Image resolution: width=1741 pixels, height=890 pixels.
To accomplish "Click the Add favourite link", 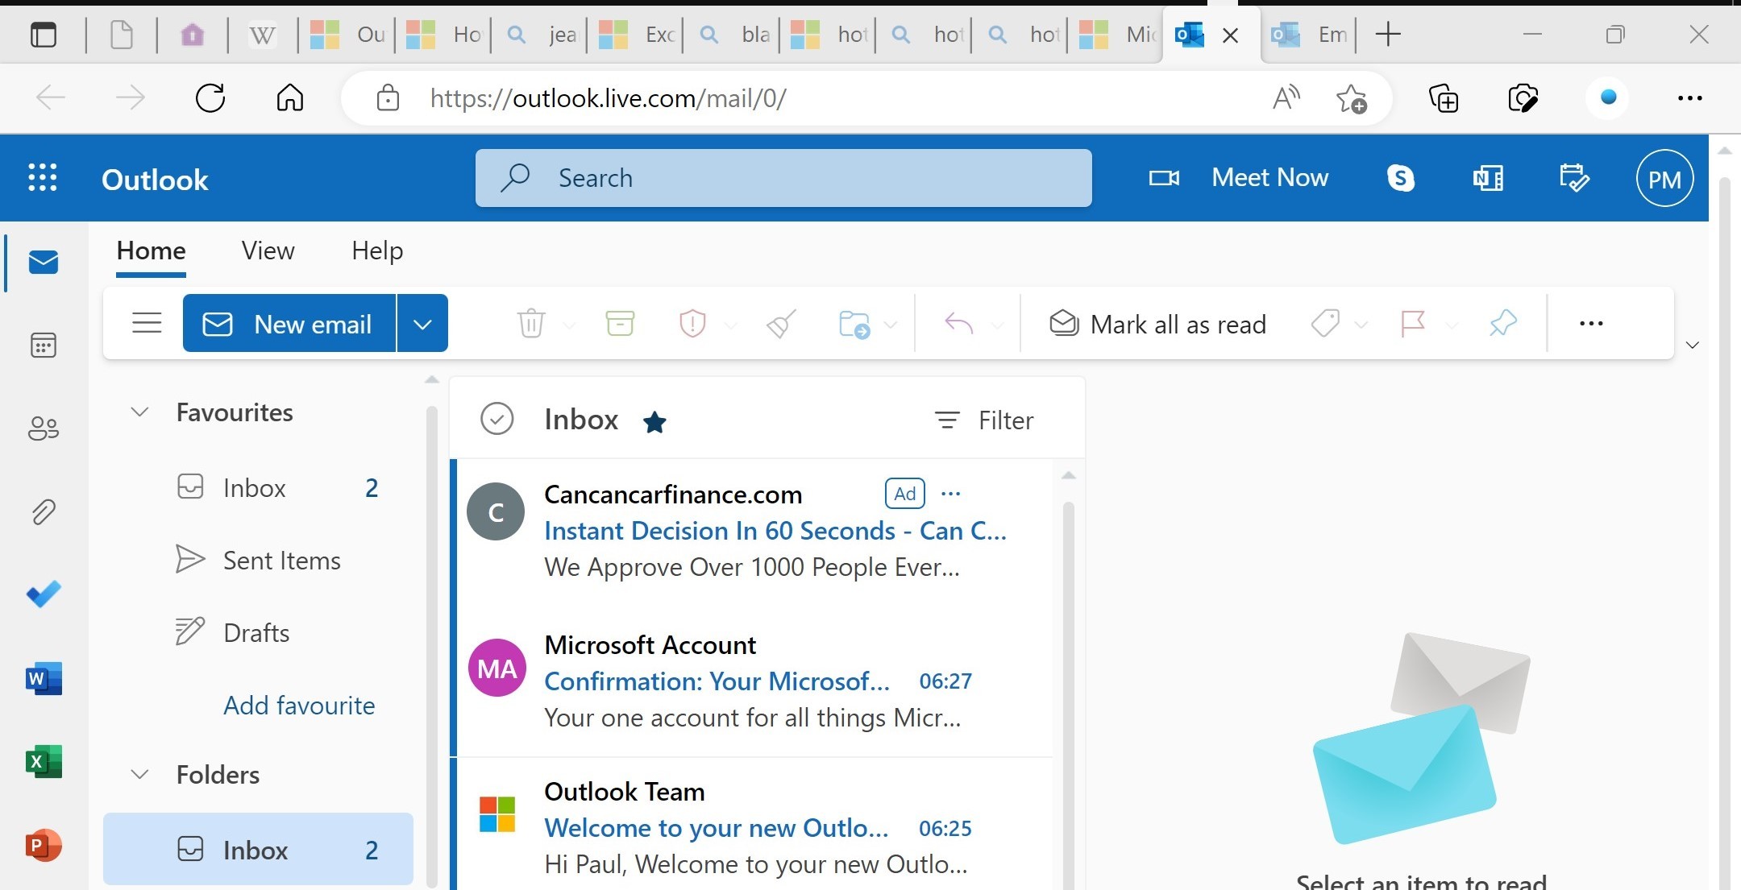I will click(x=299, y=706).
